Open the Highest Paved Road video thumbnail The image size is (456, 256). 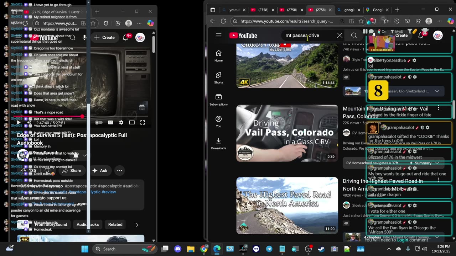(287, 206)
